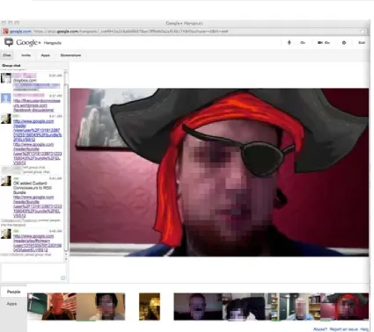Click the Abuse? footer link
Screen dimensions: 374x332
click(320, 329)
